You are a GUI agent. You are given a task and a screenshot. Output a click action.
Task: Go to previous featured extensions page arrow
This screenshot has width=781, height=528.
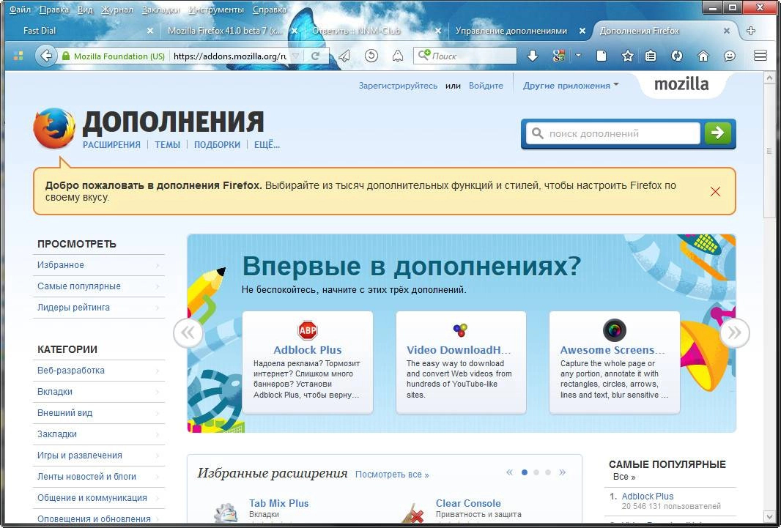(x=509, y=472)
